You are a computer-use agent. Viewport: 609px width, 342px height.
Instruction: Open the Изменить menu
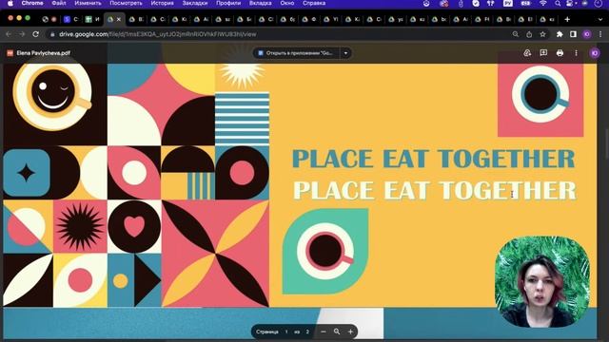click(88, 3)
